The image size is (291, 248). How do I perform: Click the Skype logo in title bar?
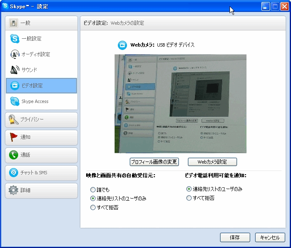5,6
